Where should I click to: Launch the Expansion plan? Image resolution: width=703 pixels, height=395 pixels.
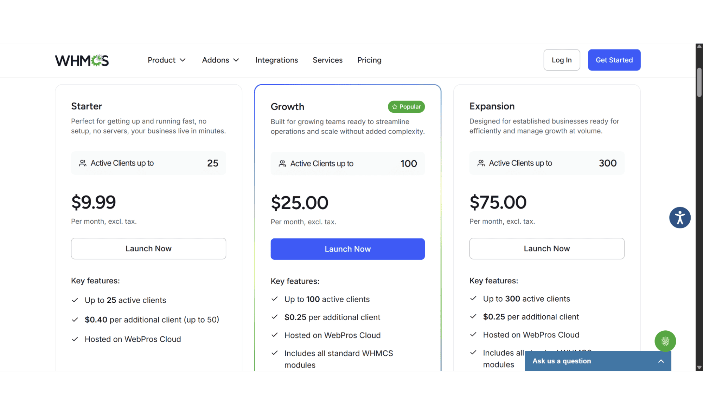pos(547,249)
